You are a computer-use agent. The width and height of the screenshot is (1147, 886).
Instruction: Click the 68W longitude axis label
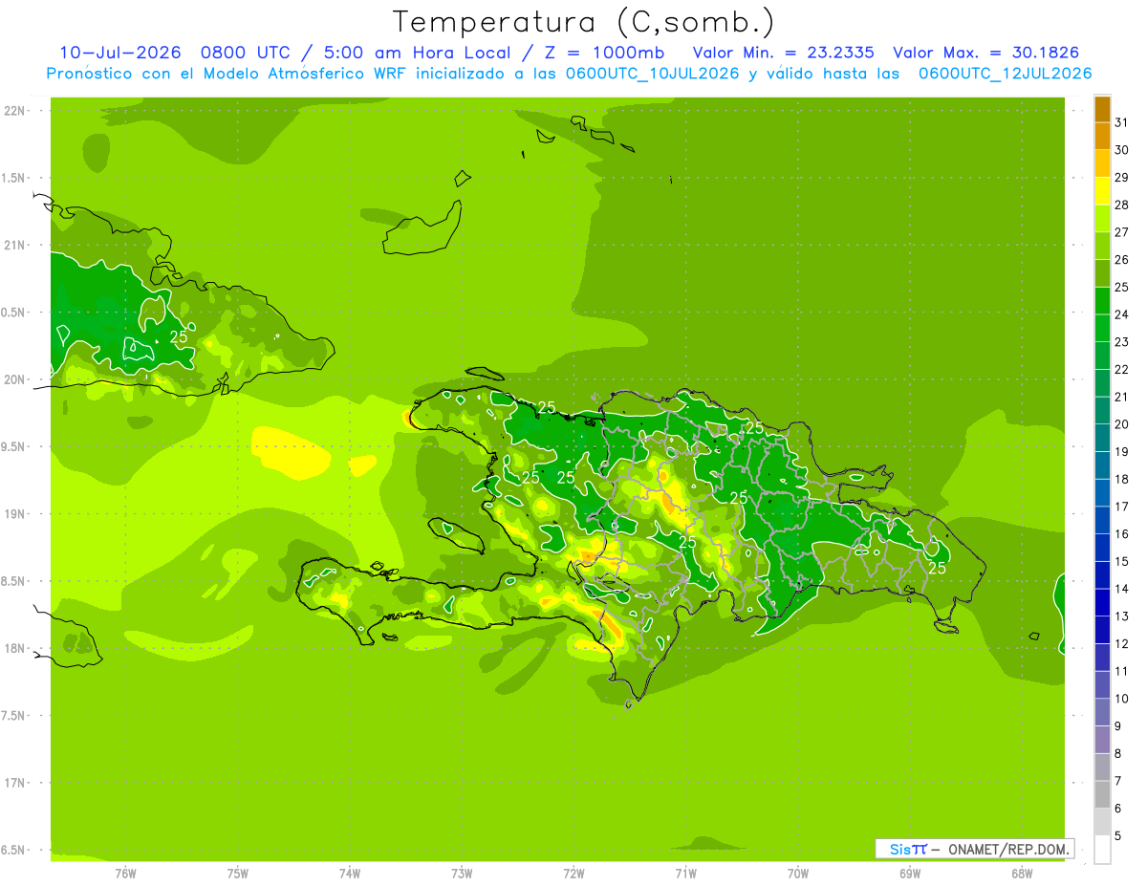click(x=1022, y=873)
